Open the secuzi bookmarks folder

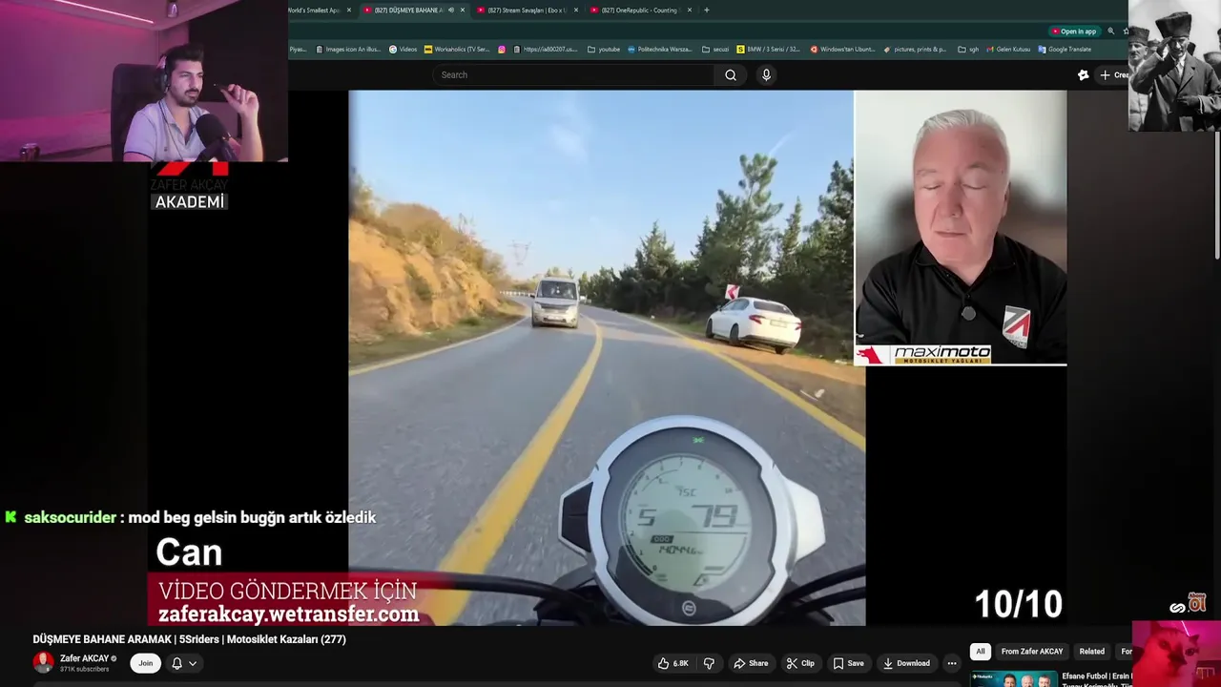[715, 50]
